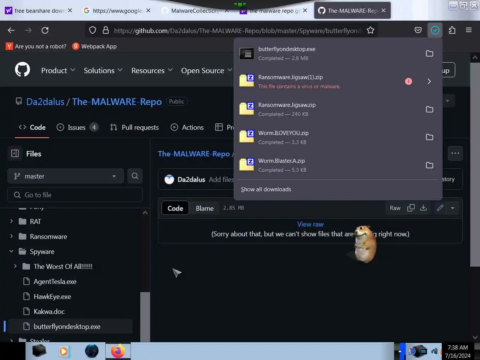Search files with the magnifier button

(135, 176)
